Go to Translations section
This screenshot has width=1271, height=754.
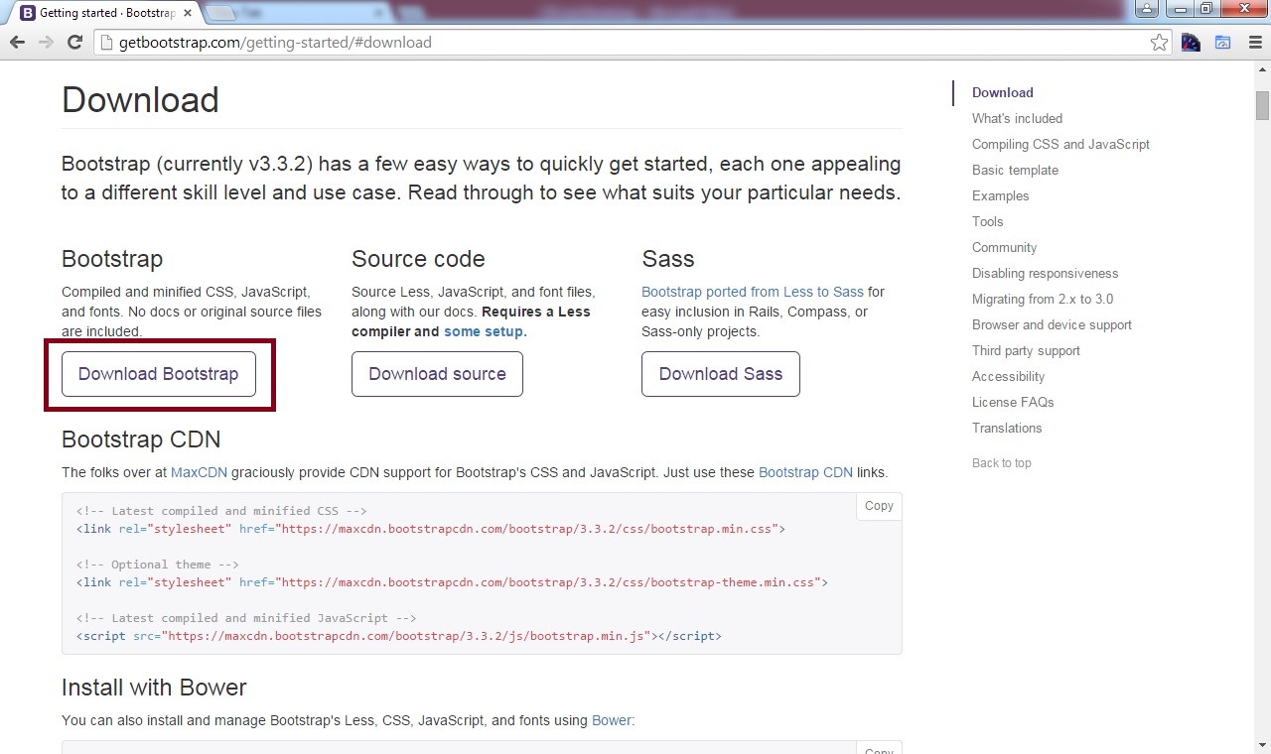(1007, 428)
